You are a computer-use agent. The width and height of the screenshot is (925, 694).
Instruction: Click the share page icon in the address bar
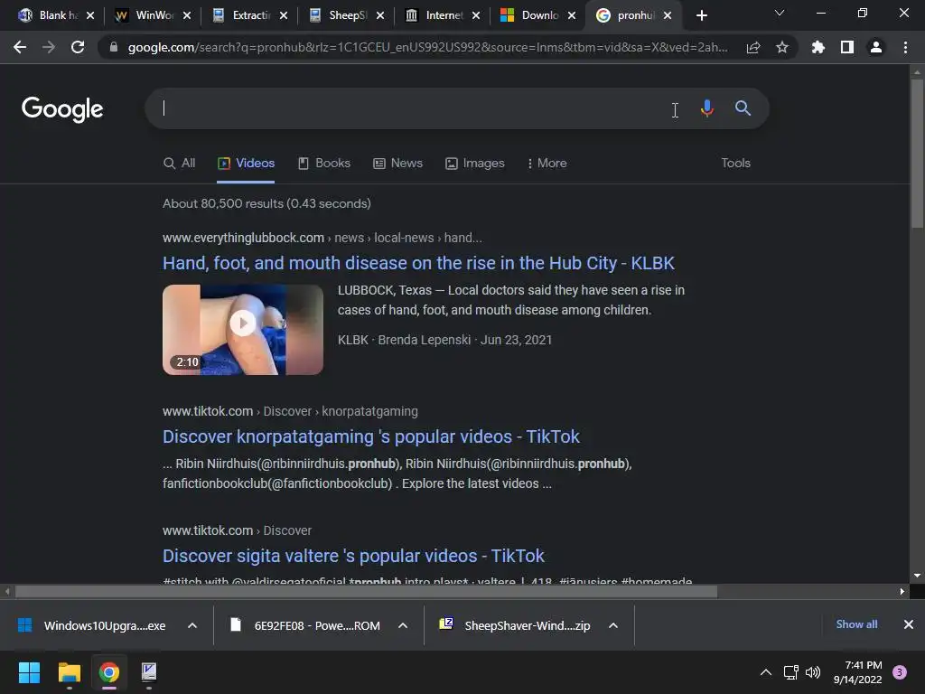753,47
